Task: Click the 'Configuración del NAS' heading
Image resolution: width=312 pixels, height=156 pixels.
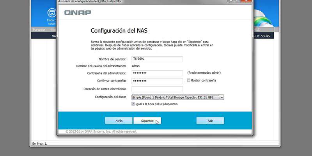Action: click(x=119, y=31)
